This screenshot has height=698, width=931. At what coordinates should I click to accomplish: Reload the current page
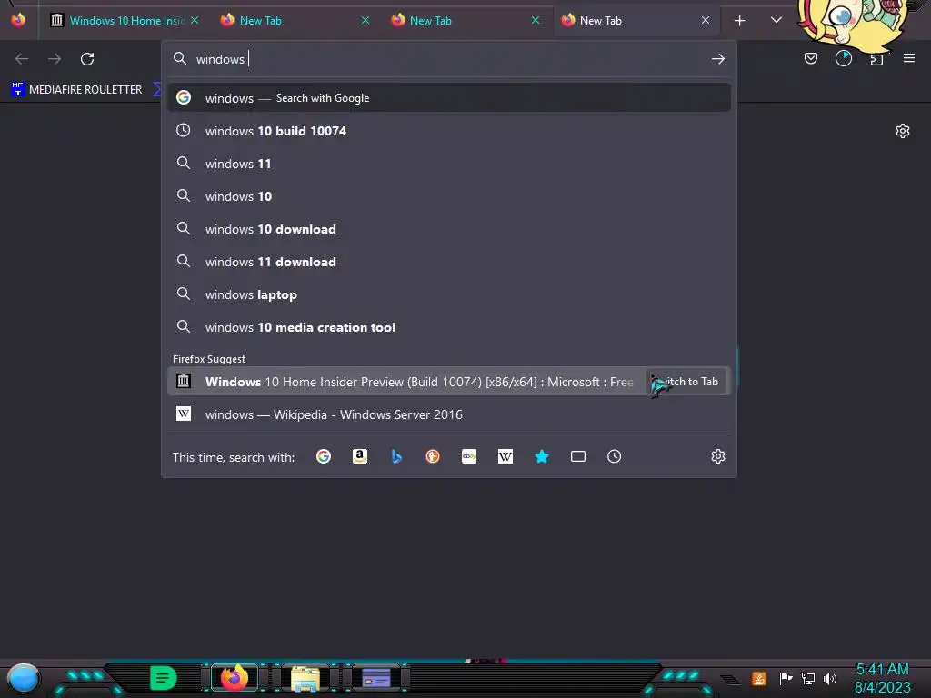pyautogui.click(x=87, y=59)
